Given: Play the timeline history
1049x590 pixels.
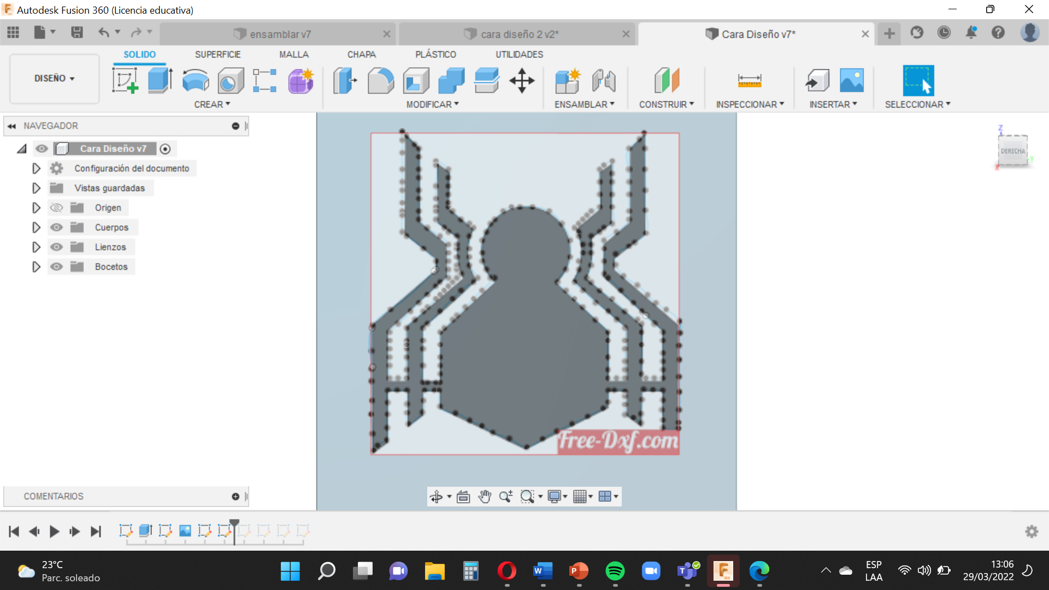Looking at the screenshot, I should [54, 532].
